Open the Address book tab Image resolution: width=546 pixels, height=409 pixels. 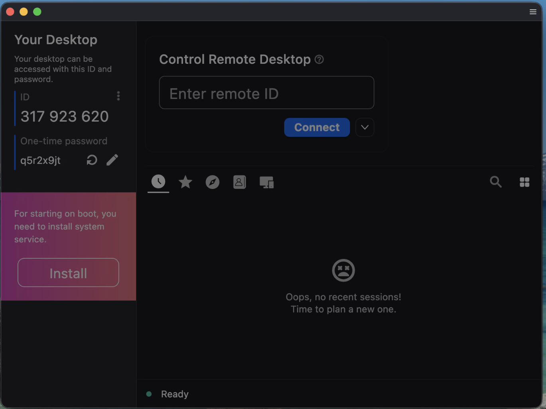(239, 182)
